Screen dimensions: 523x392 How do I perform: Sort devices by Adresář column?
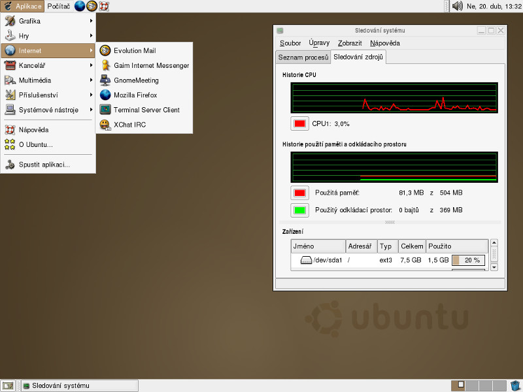(362, 246)
